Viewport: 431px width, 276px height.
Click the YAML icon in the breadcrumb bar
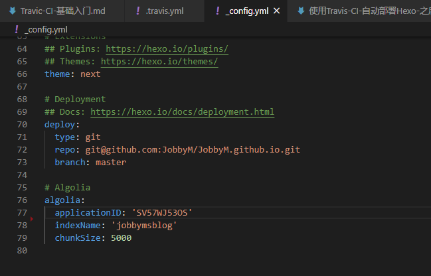pyautogui.click(x=17, y=30)
